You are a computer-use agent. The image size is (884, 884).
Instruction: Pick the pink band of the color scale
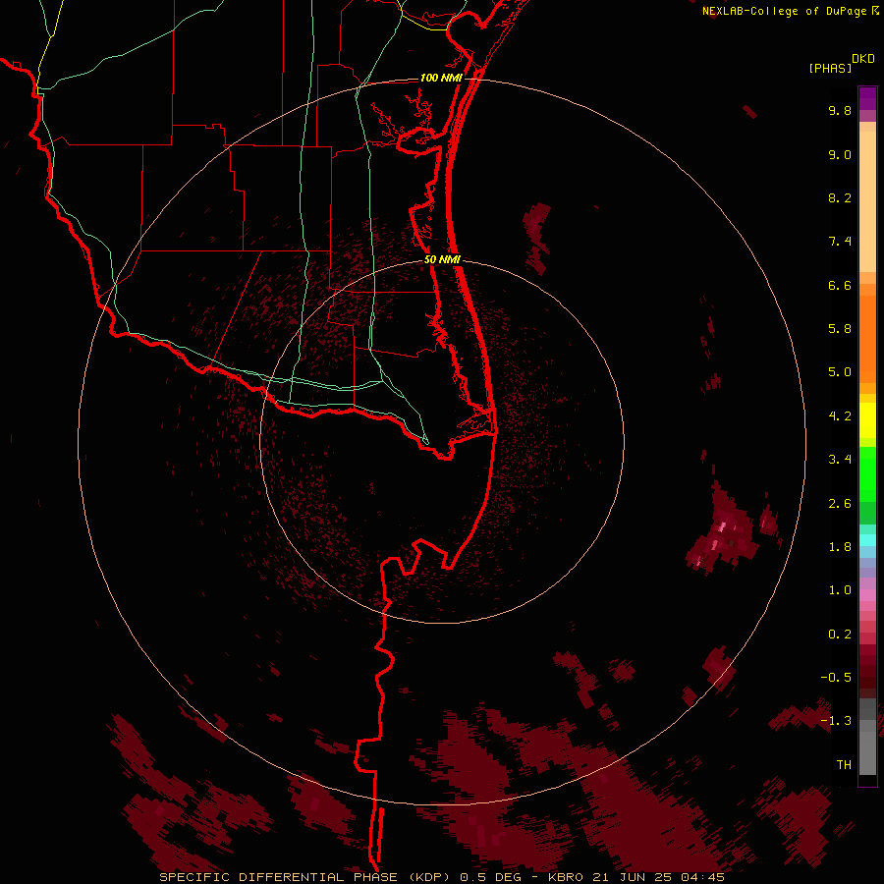click(867, 595)
